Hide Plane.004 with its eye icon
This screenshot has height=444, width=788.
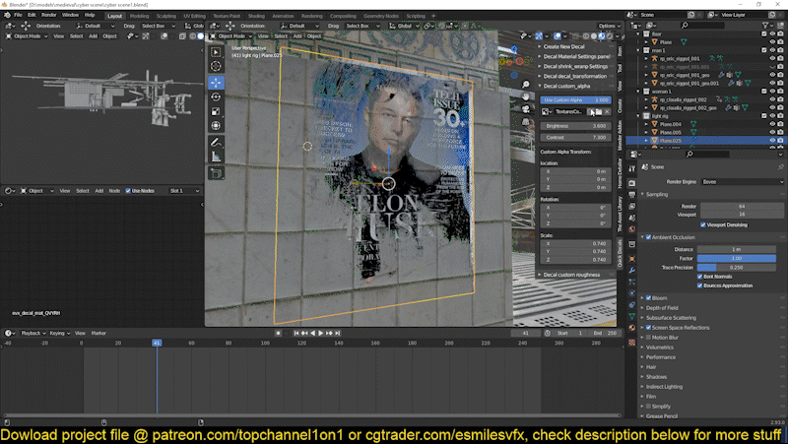coord(772,124)
